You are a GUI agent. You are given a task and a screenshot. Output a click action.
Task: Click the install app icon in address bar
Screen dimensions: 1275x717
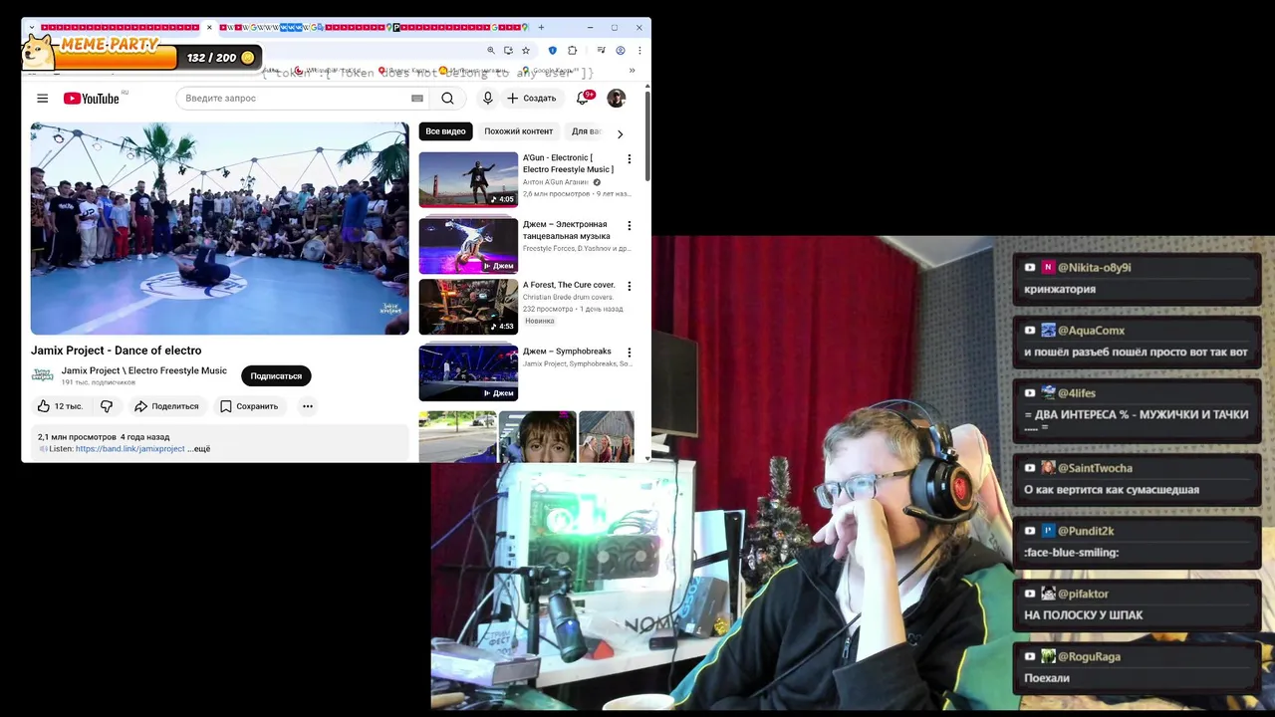[508, 51]
